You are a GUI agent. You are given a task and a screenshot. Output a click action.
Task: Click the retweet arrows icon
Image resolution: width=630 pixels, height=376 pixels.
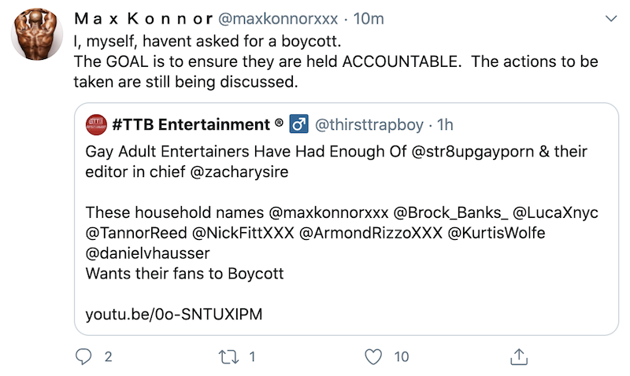[227, 356]
